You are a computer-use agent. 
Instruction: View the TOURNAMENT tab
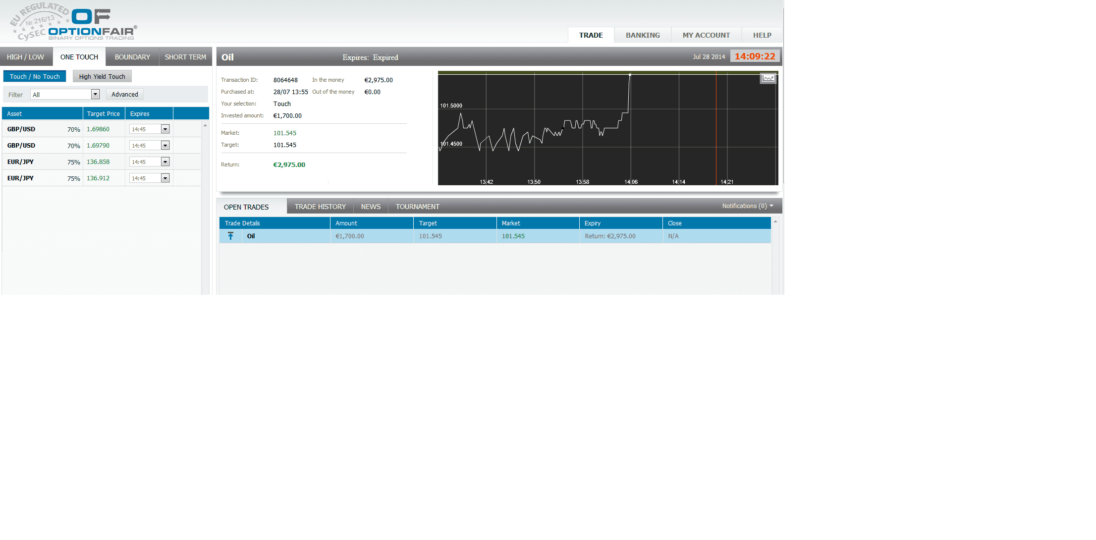click(x=417, y=206)
